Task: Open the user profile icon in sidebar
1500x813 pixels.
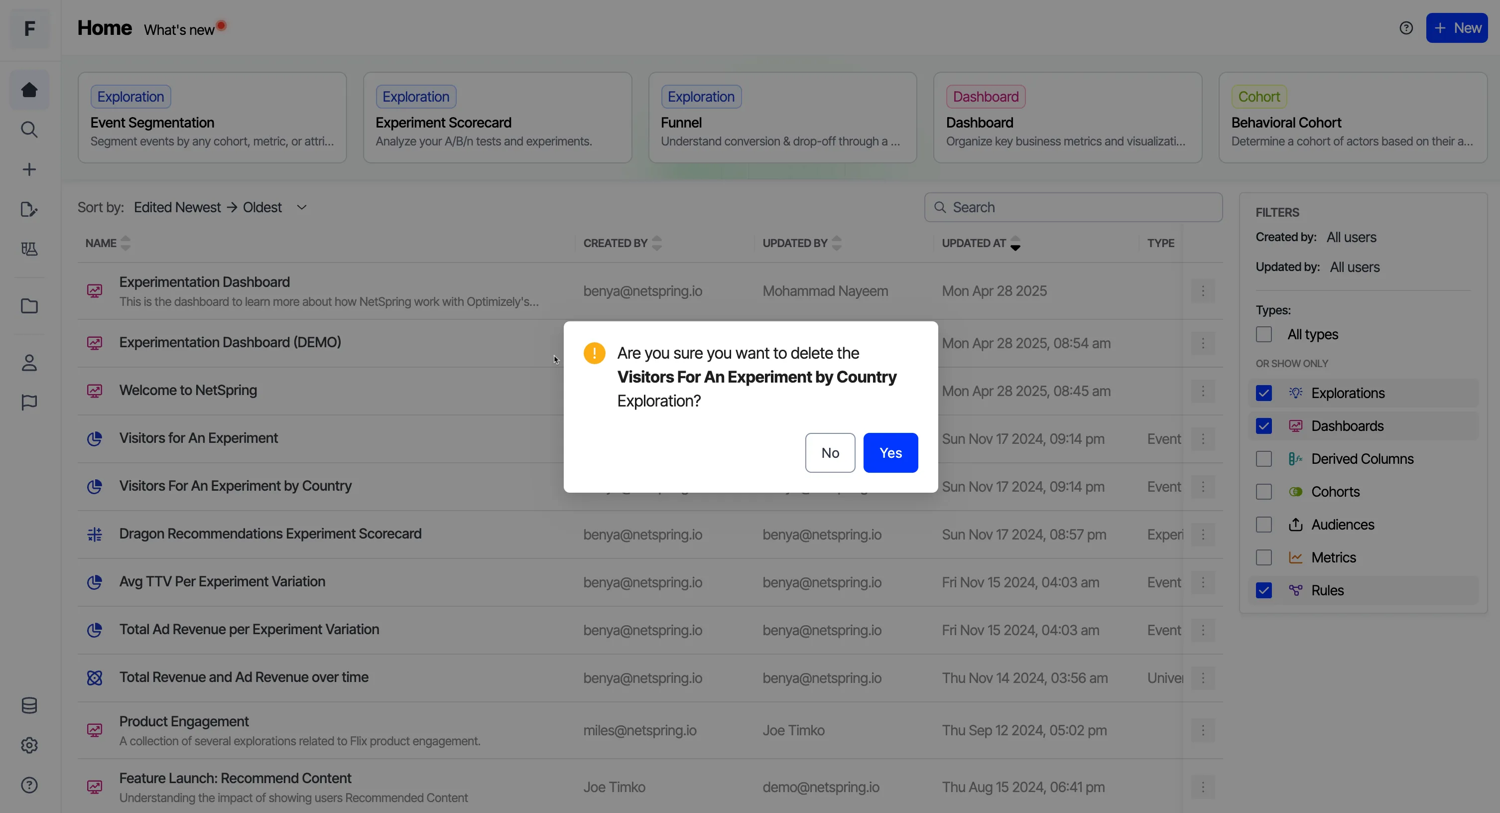Action: [29, 363]
